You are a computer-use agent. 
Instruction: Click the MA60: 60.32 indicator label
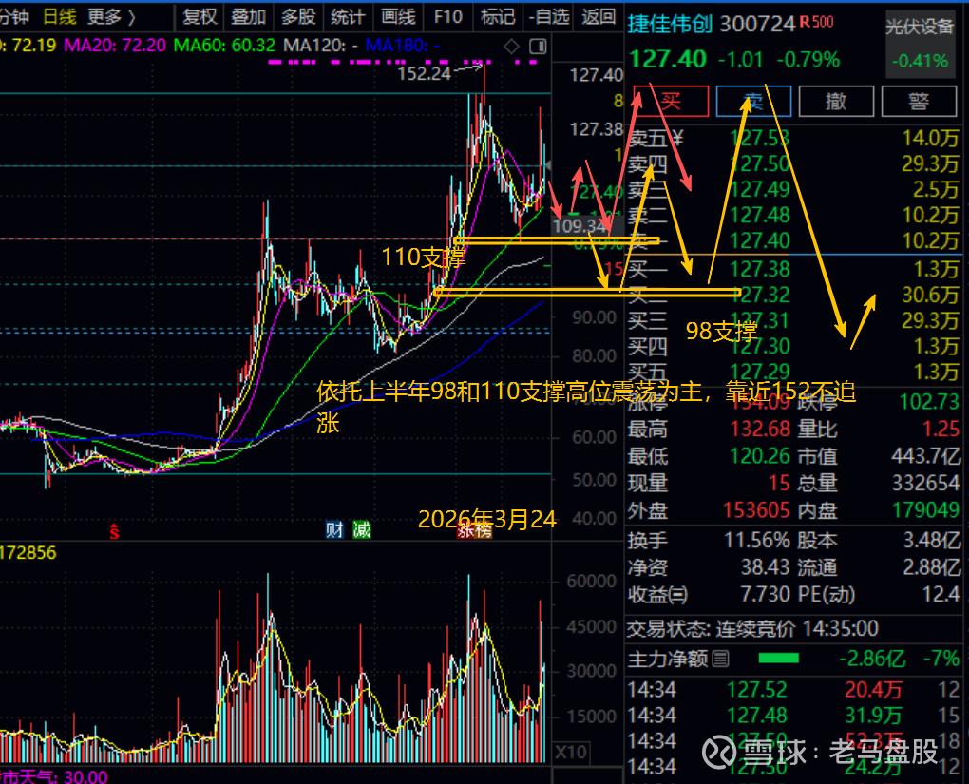click(x=224, y=46)
